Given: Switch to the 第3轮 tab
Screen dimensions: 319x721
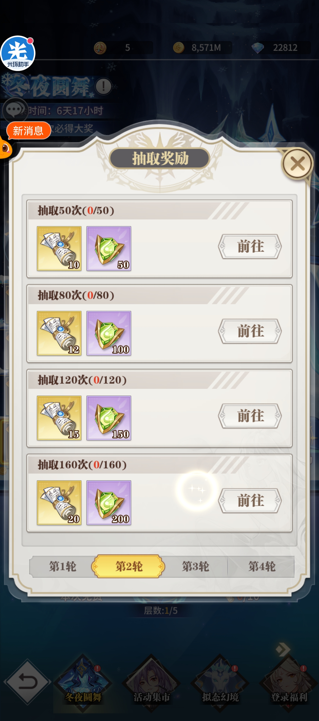Looking at the screenshot, I should [195, 567].
